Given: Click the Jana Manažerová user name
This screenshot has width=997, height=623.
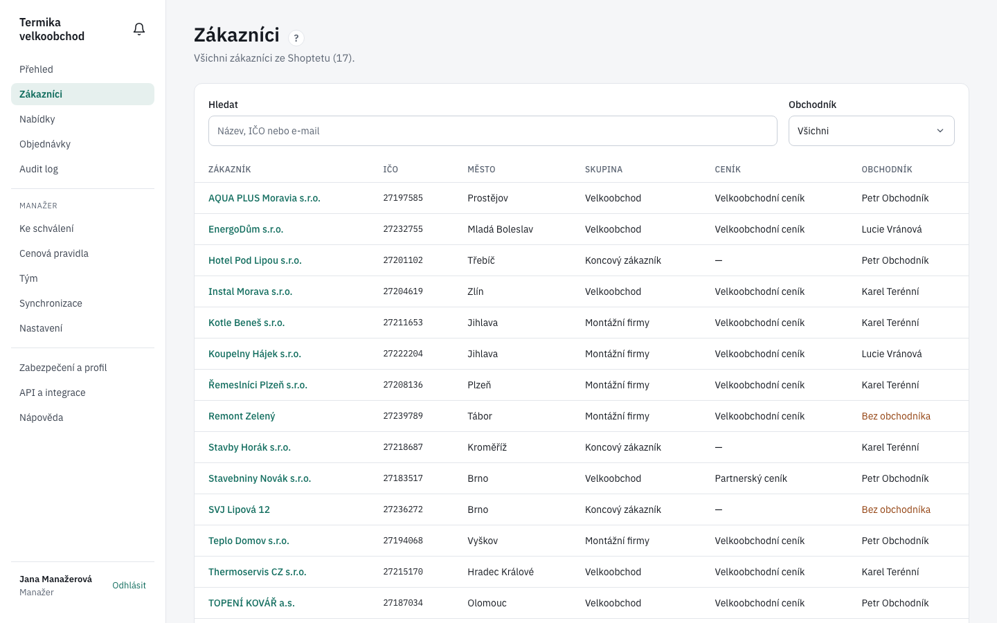Looking at the screenshot, I should (55, 579).
